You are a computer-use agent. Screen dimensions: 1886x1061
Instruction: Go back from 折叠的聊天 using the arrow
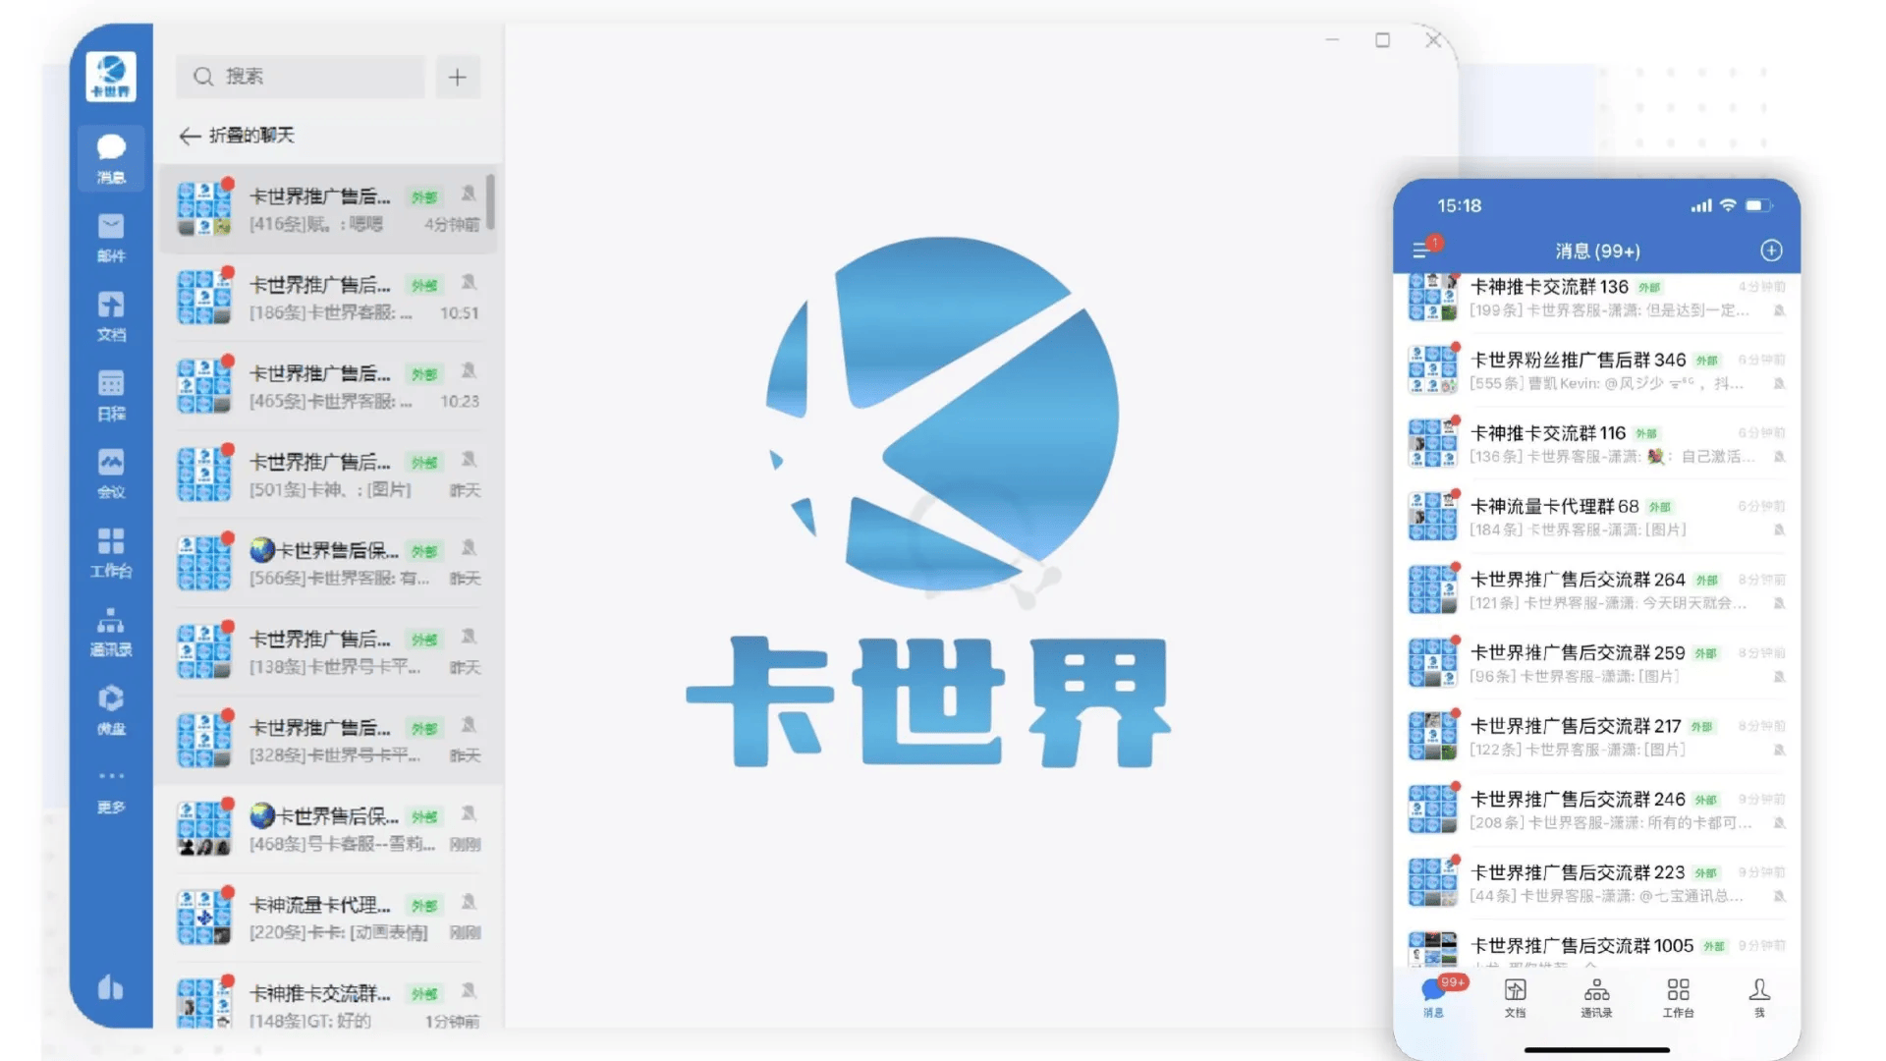coord(191,136)
